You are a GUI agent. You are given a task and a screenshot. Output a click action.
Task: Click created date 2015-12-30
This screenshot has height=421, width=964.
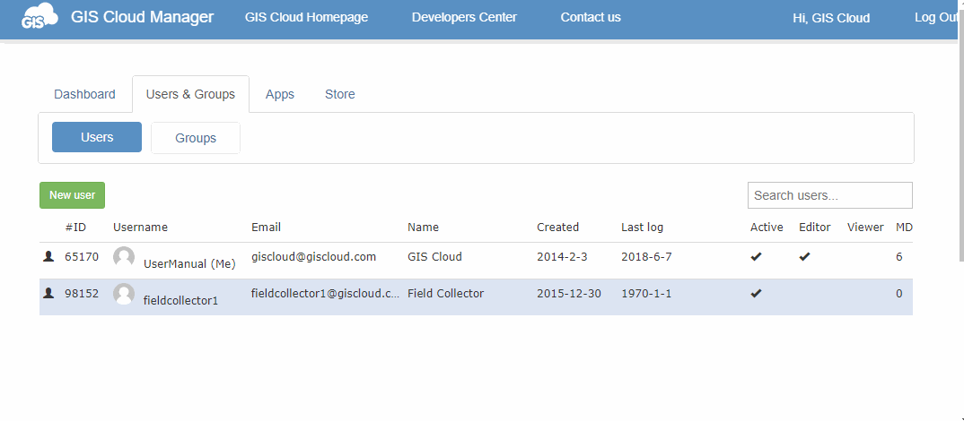point(569,293)
